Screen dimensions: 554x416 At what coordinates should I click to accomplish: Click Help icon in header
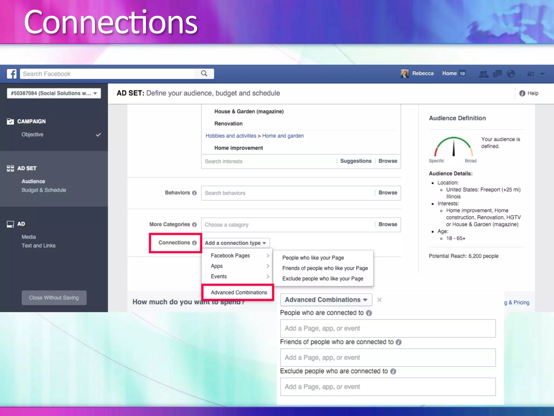pos(522,93)
